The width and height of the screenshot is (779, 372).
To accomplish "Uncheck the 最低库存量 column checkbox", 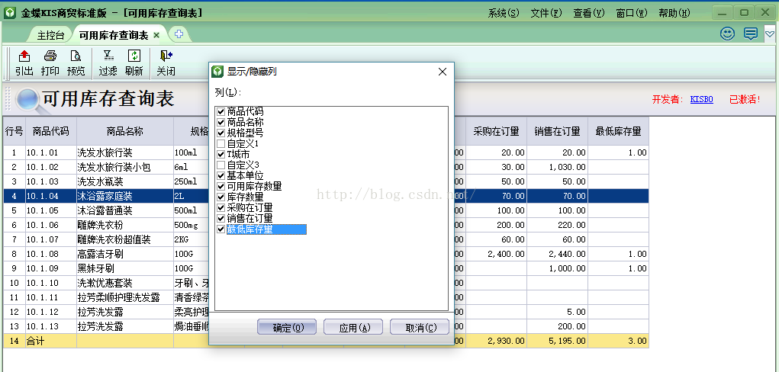I will [x=221, y=229].
